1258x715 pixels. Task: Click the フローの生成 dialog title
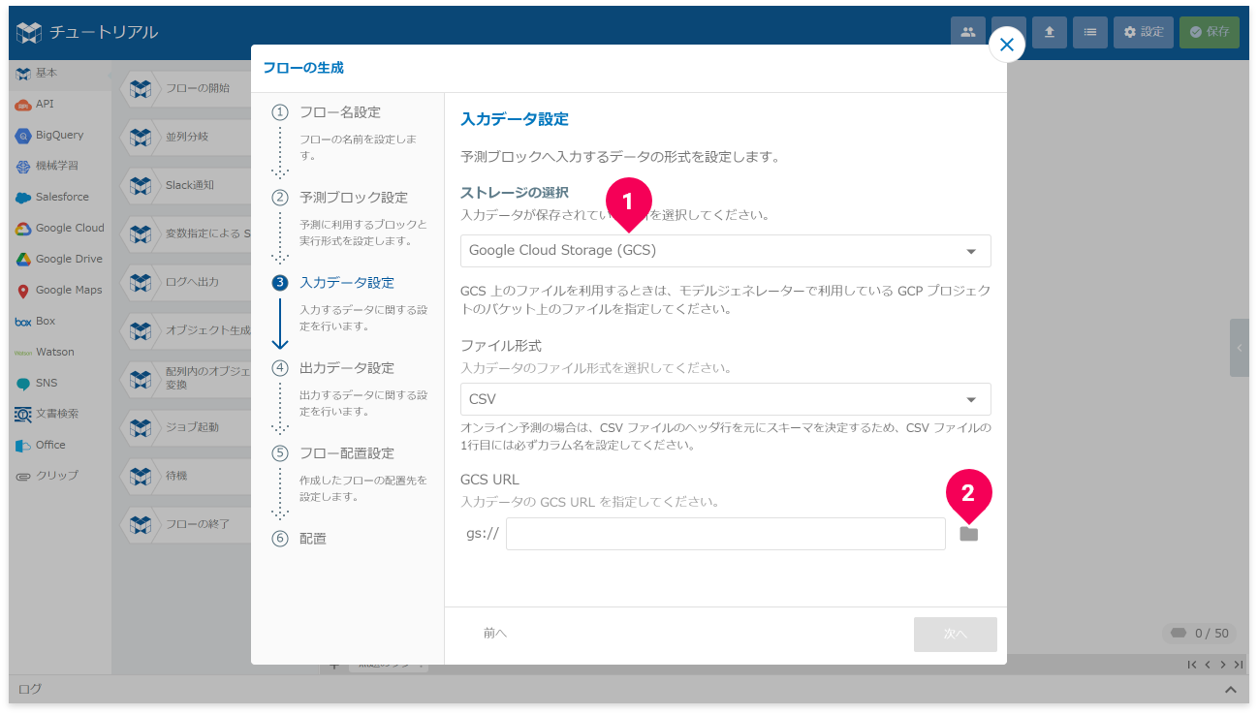[303, 68]
